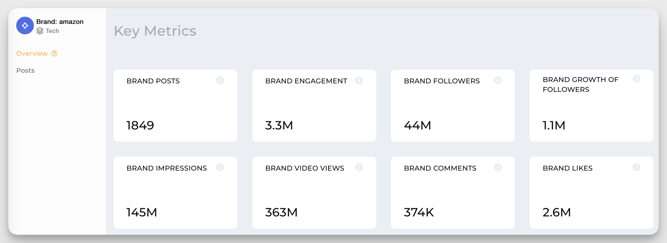This screenshot has width=667, height=243.
Task: Click the 1.1M growth value
Action: point(554,126)
